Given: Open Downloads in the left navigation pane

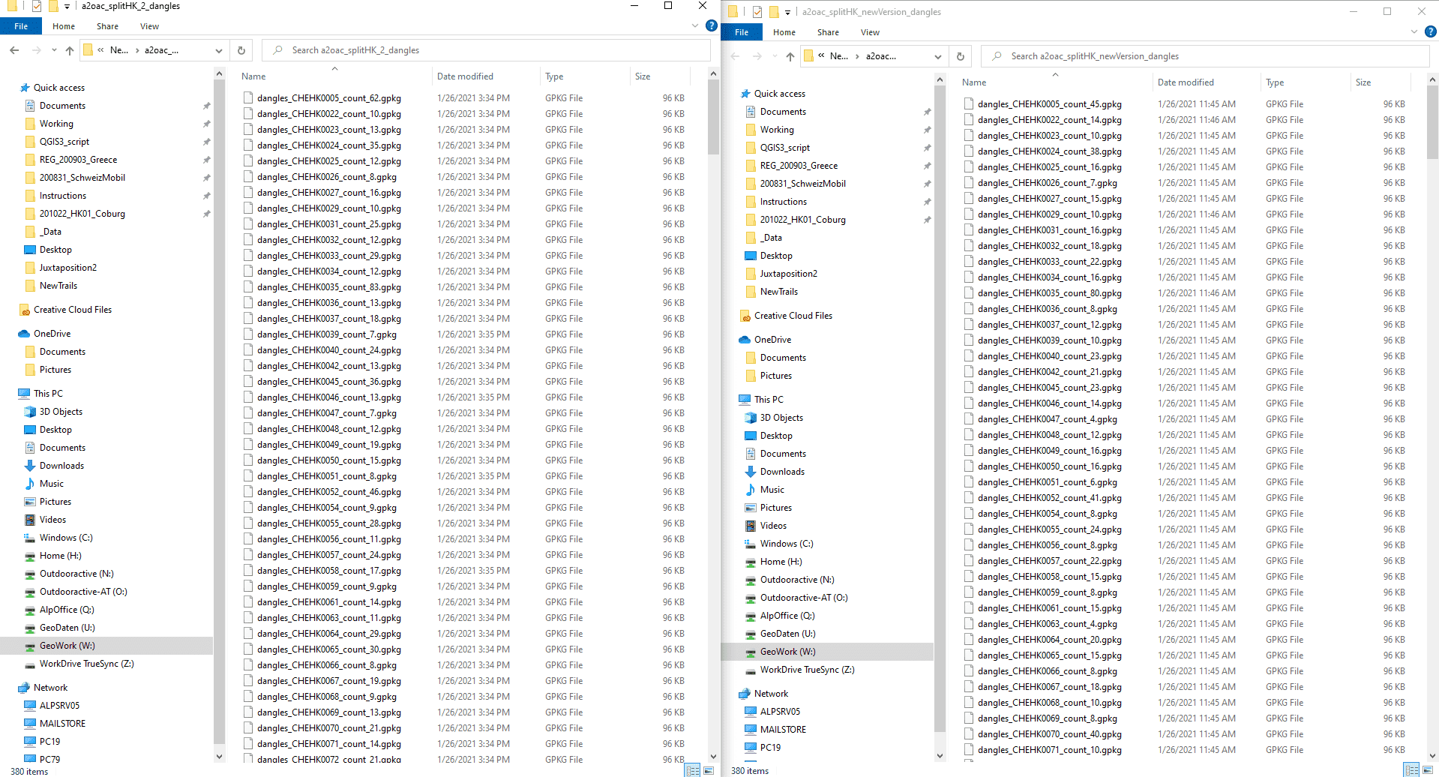Looking at the screenshot, I should [61, 466].
